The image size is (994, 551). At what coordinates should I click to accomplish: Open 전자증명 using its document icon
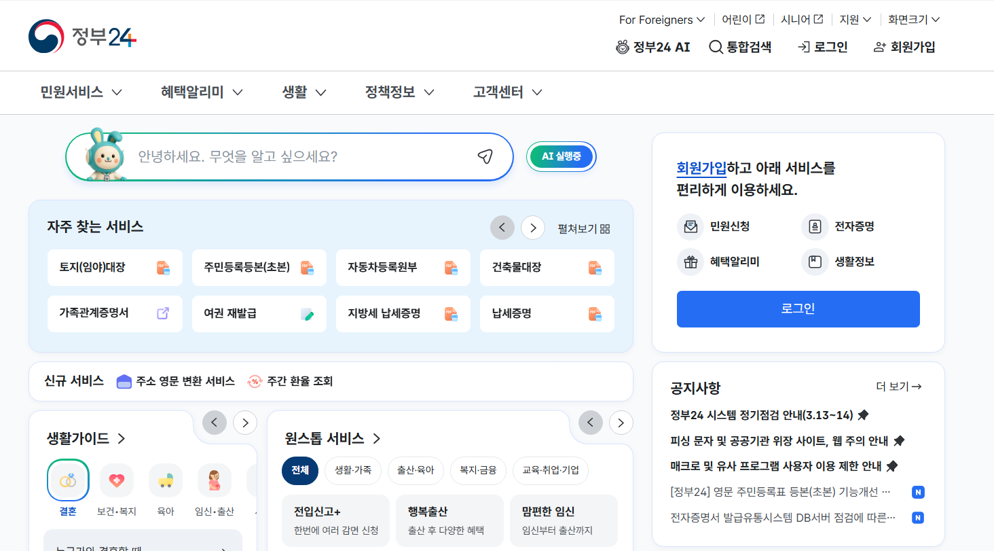pyautogui.click(x=814, y=226)
